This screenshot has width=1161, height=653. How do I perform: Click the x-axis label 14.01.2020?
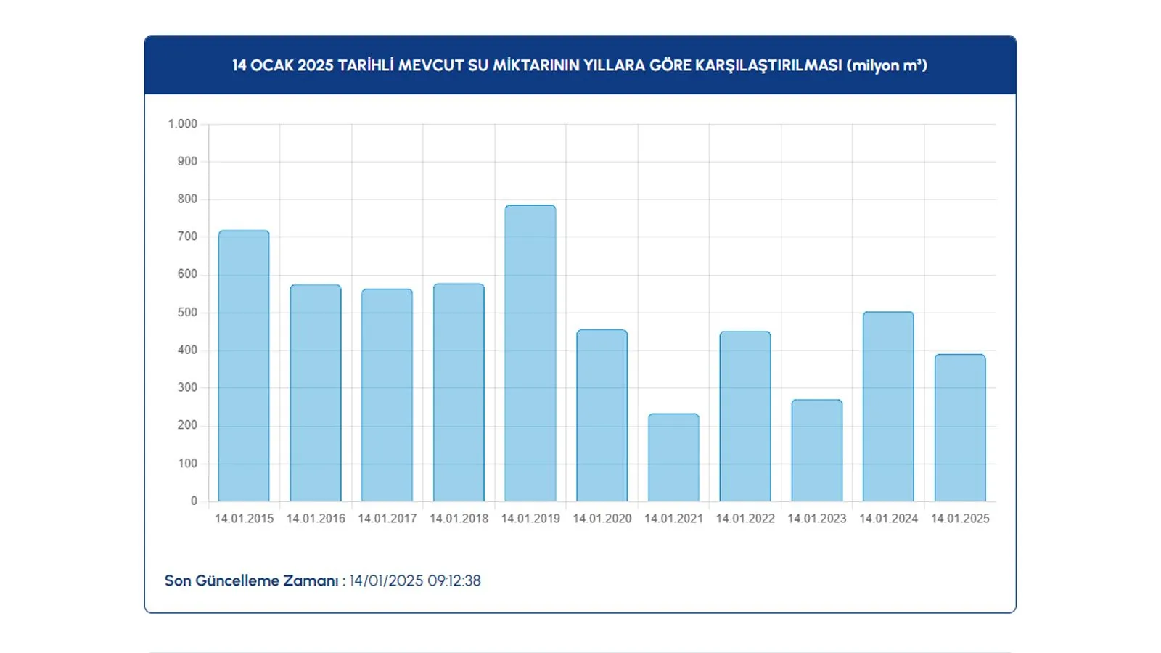point(602,519)
